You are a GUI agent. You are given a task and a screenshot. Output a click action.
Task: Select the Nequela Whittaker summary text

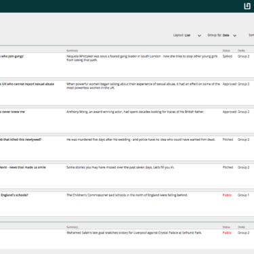click(x=142, y=58)
